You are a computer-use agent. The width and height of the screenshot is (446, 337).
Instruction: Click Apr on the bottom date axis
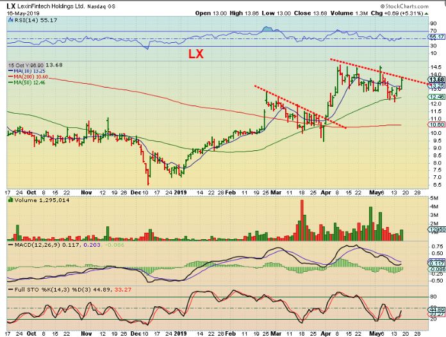326,333
